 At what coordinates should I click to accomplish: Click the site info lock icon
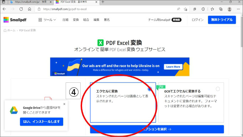pos(39,9)
